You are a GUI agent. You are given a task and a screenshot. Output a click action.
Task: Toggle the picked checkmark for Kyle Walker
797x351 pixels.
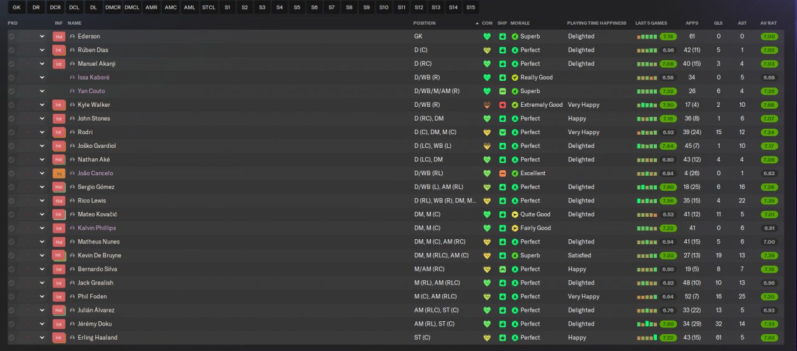11,105
